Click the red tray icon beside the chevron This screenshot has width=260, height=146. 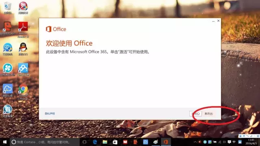point(199,142)
